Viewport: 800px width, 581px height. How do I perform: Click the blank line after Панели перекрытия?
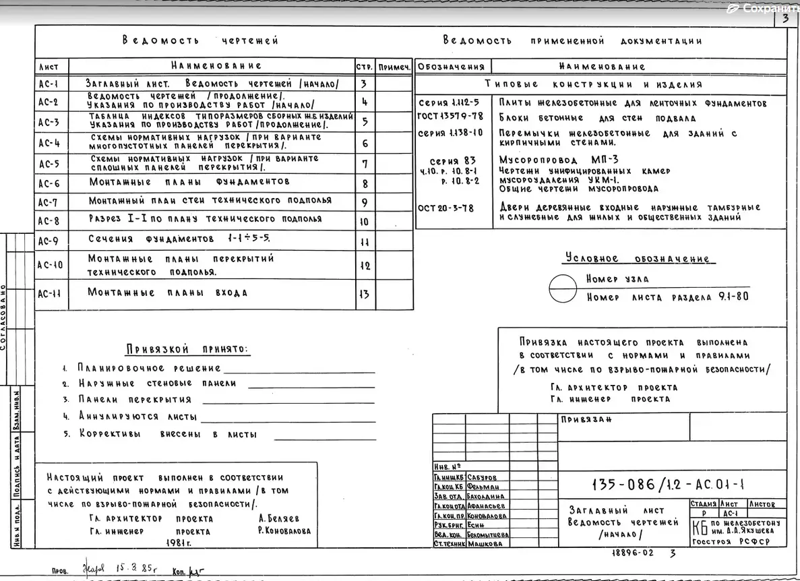[x=288, y=400]
